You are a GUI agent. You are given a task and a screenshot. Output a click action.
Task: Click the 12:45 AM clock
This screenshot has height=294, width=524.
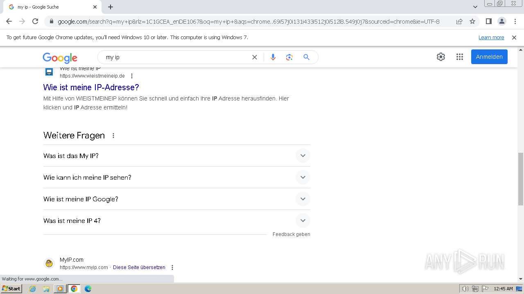click(x=503, y=289)
